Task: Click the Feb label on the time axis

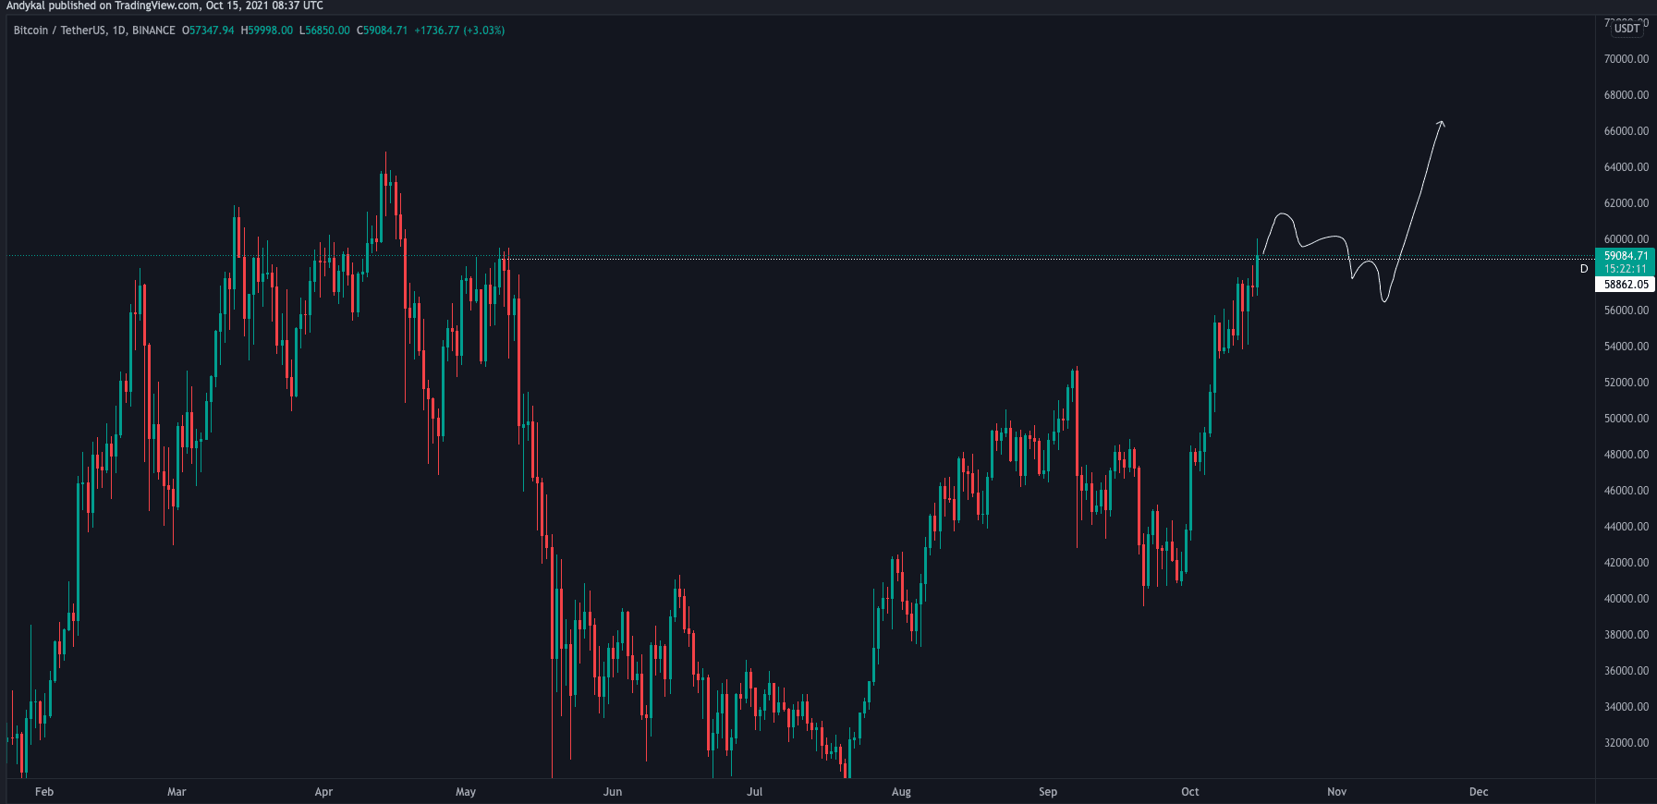Action: (43, 792)
